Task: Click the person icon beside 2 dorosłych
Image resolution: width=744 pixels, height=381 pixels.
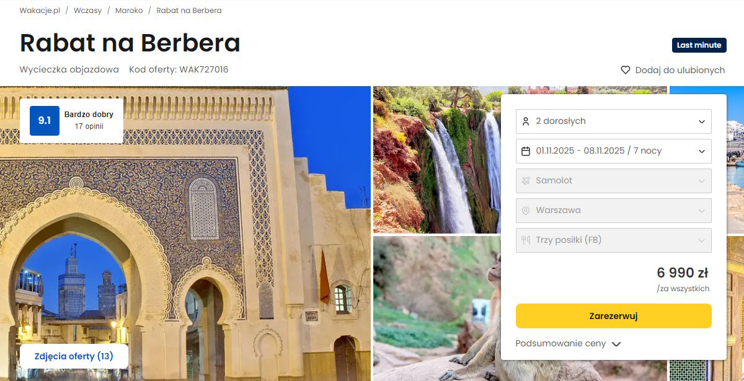Action: click(526, 121)
